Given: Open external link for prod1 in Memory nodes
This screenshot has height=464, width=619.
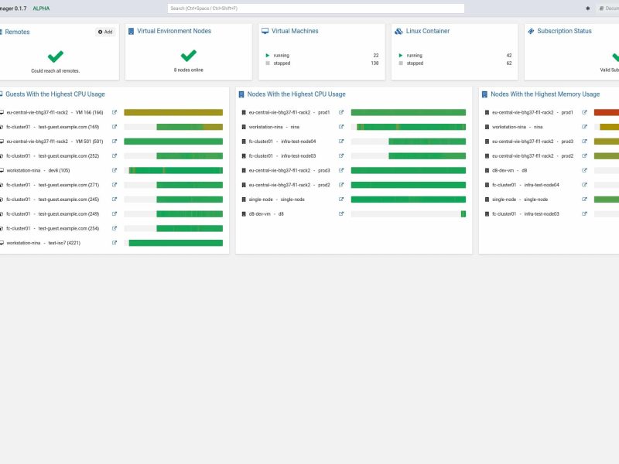Looking at the screenshot, I should tap(584, 112).
